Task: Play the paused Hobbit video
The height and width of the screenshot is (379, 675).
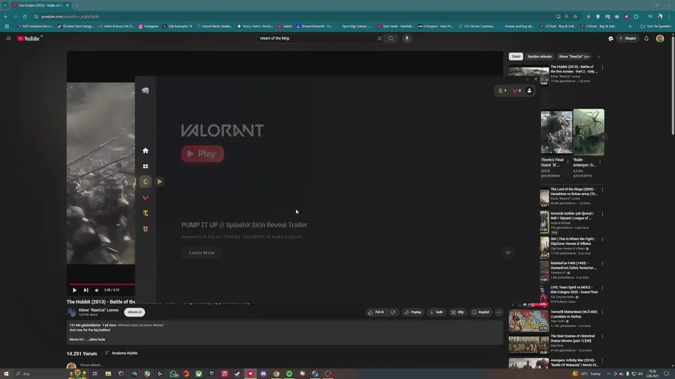Action: [x=74, y=290]
